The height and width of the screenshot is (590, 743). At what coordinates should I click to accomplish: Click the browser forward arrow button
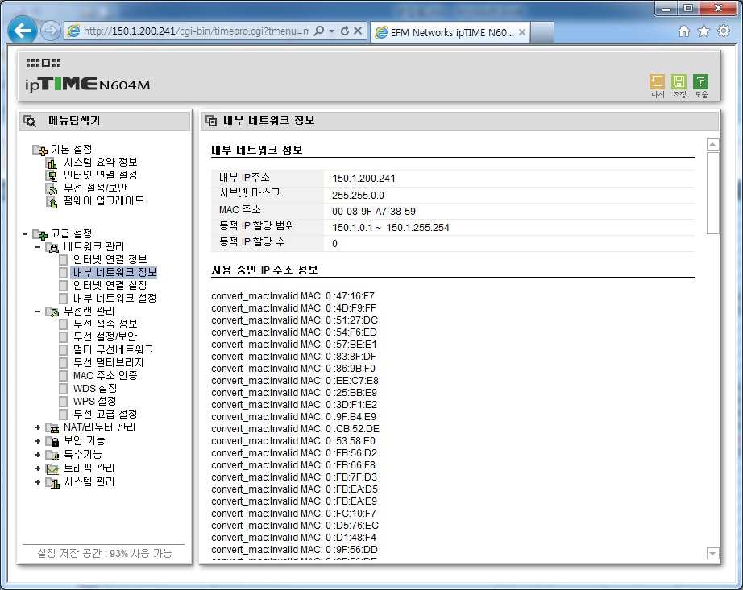tap(50, 31)
